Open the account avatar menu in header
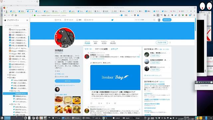Screen dimensions: 213x120 pyautogui.click(x=159, y=20)
